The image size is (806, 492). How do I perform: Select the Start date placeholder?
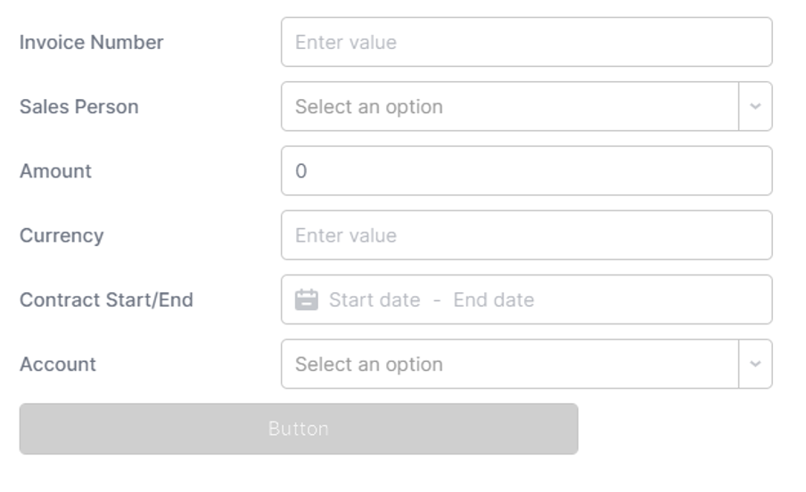coord(374,299)
